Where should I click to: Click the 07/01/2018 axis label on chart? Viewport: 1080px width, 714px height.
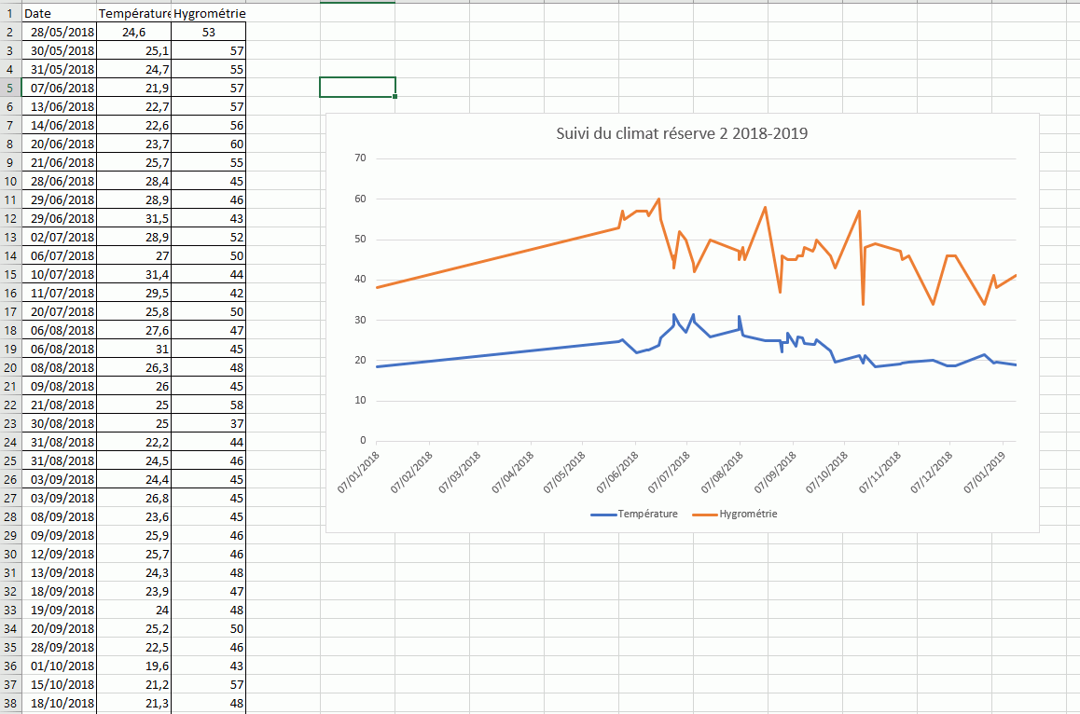359,472
